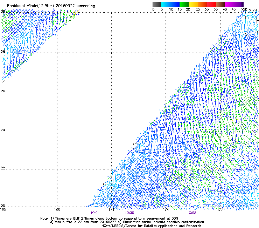Click the '10:05' time label between 171 and 174

129,213
